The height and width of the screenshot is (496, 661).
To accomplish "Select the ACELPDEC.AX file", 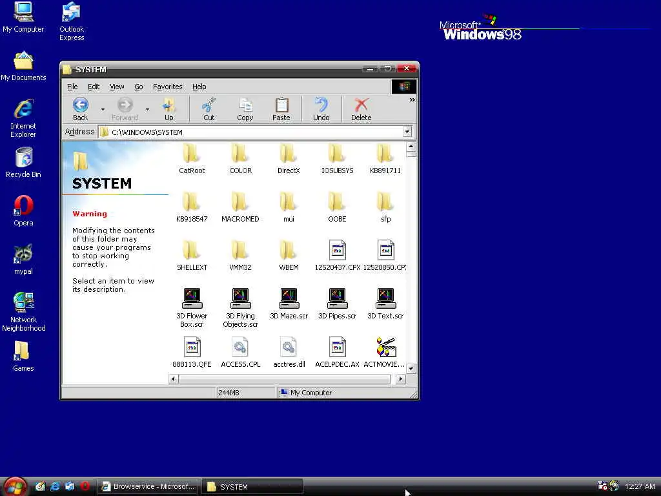I will pyautogui.click(x=337, y=353).
